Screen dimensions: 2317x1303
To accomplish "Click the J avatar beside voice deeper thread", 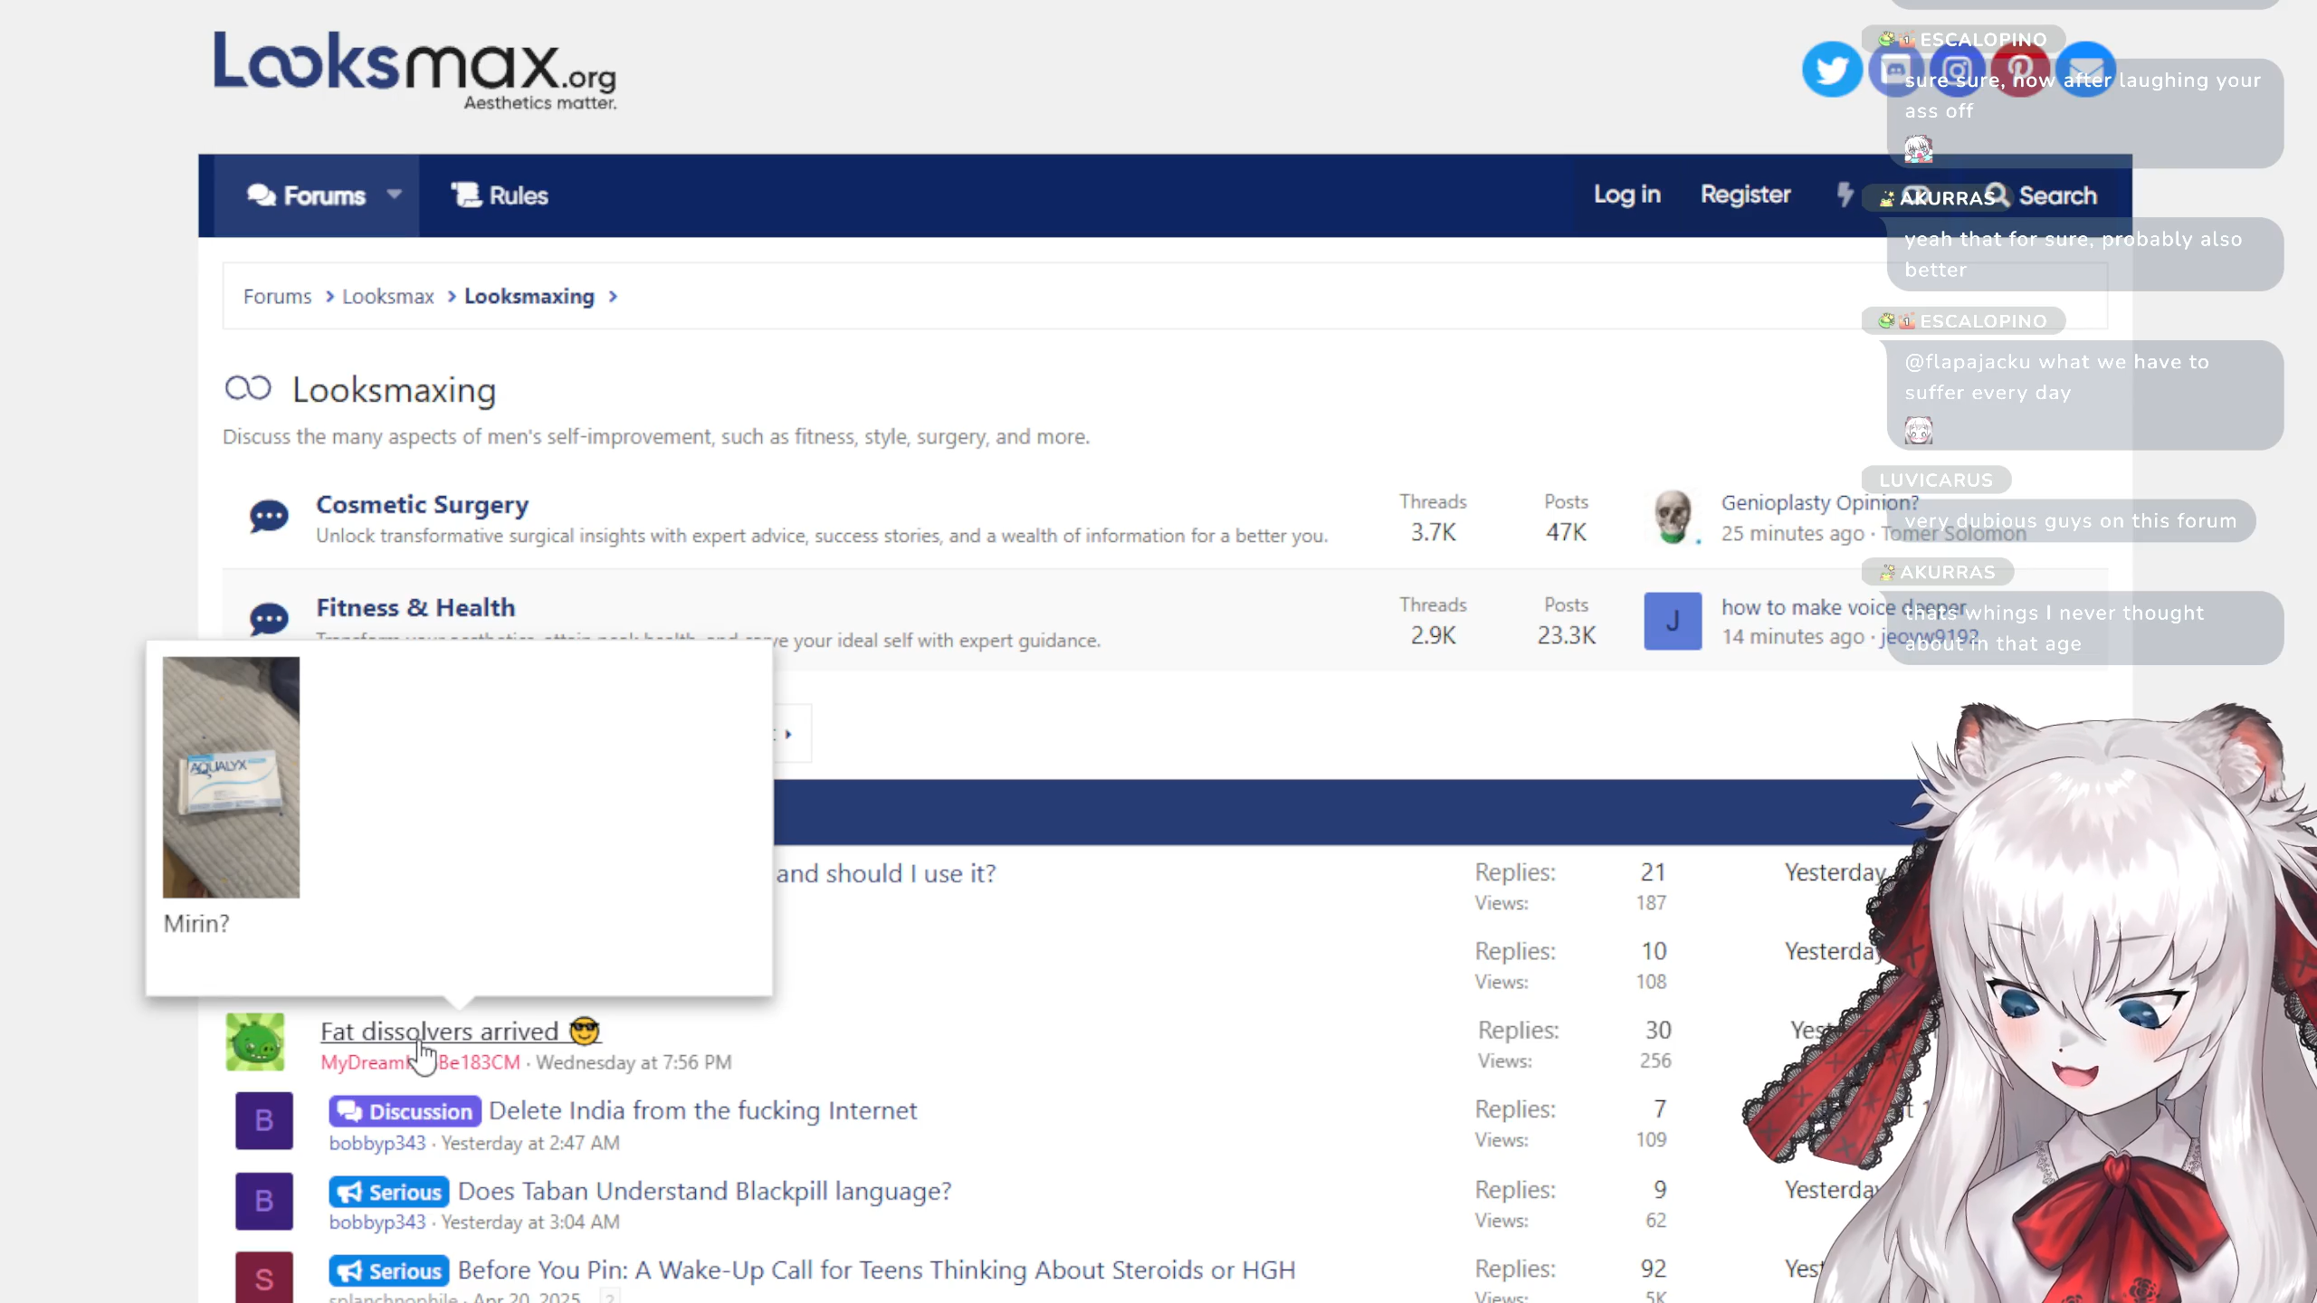I will (1673, 621).
